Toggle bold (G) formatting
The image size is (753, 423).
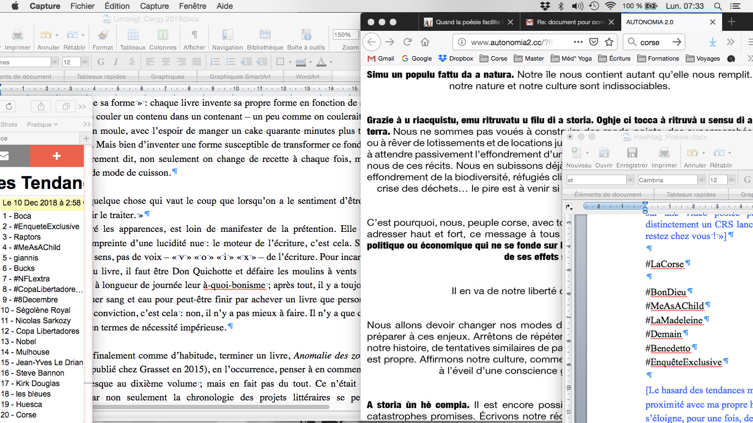[101, 62]
